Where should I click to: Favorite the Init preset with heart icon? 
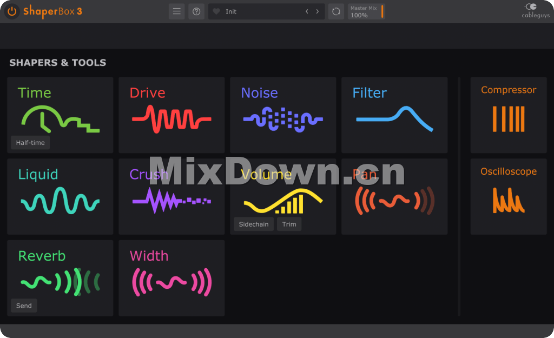(x=216, y=12)
